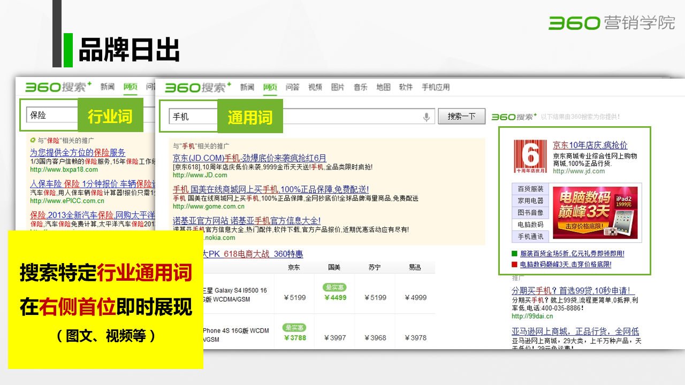
Task: Open 京东10年店庆,疯抢价 link
Action: click(x=590, y=145)
